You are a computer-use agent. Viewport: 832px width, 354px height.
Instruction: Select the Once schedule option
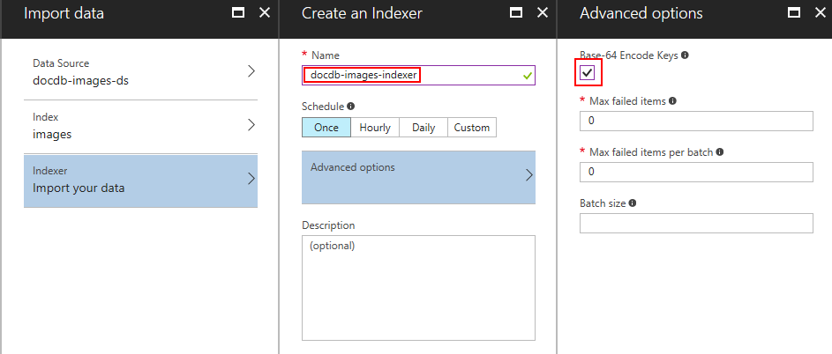pos(326,128)
